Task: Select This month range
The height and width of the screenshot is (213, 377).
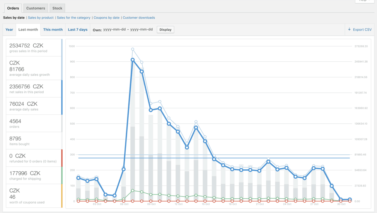Action: (x=53, y=30)
